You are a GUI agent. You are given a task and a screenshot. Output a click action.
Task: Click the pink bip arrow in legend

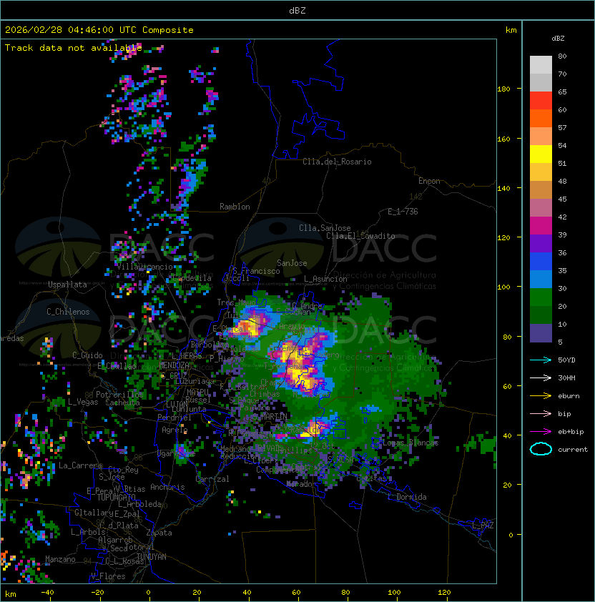pyautogui.click(x=541, y=414)
